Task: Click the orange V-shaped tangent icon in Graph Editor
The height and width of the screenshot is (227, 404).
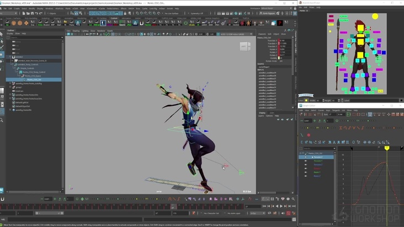Action: [x=354, y=128]
